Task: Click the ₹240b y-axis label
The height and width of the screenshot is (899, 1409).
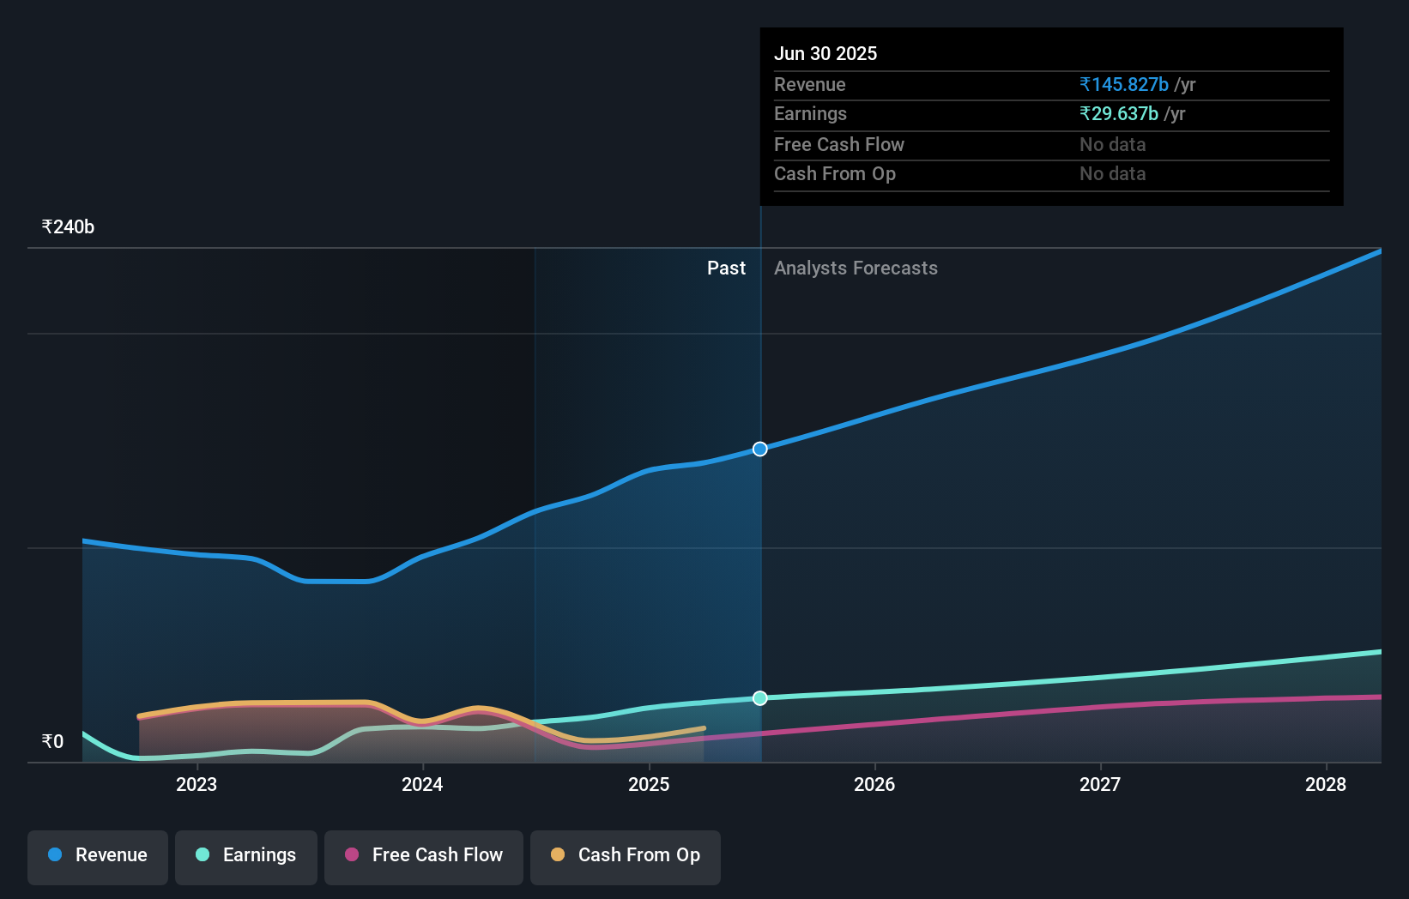Action: tap(68, 227)
